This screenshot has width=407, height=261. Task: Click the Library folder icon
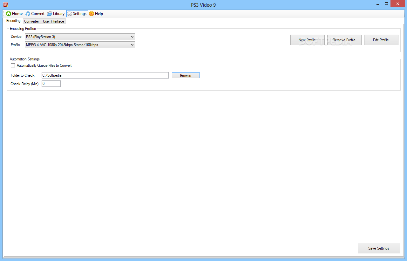pos(50,14)
